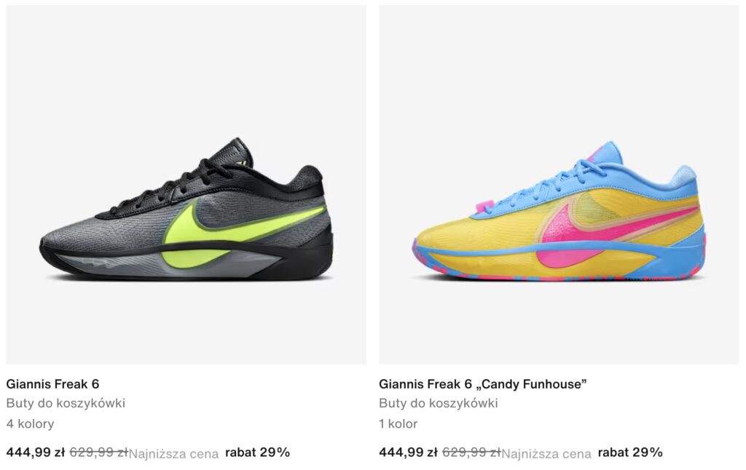Open the gray Giannis Freak 6 shoe image
Image resolution: width=746 pixels, height=470 pixels.
click(x=186, y=185)
